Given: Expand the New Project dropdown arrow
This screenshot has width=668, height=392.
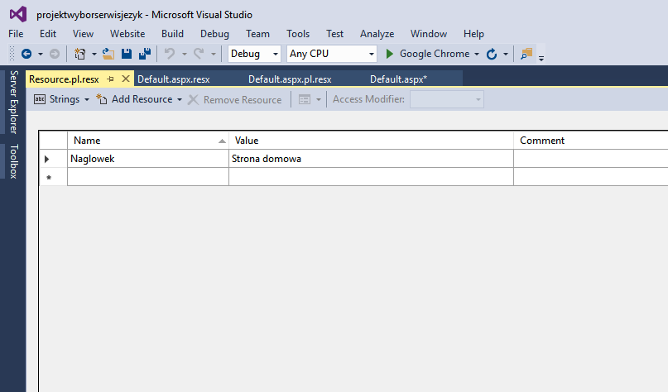Looking at the screenshot, I should click(x=94, y=54).
